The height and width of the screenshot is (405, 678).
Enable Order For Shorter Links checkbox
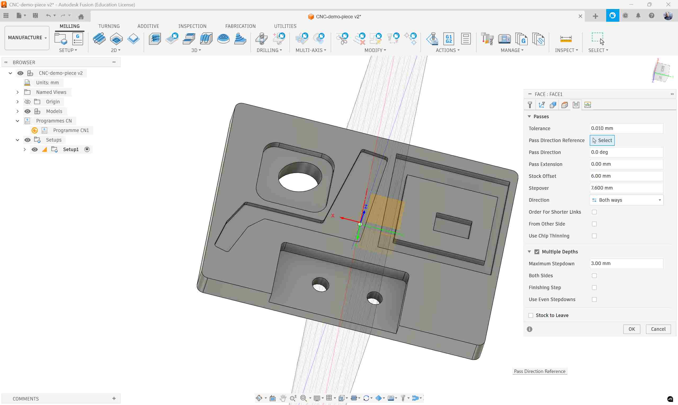coord(594,212)
